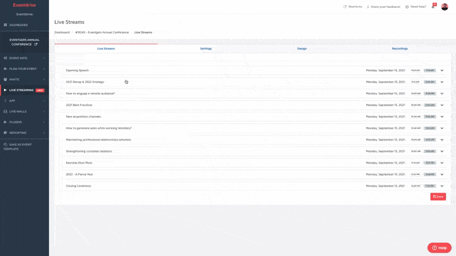The image size is (456, 256).
Task: Select the Closing Ceremony title
Action: pyautogui.click(x=78, y=186)
